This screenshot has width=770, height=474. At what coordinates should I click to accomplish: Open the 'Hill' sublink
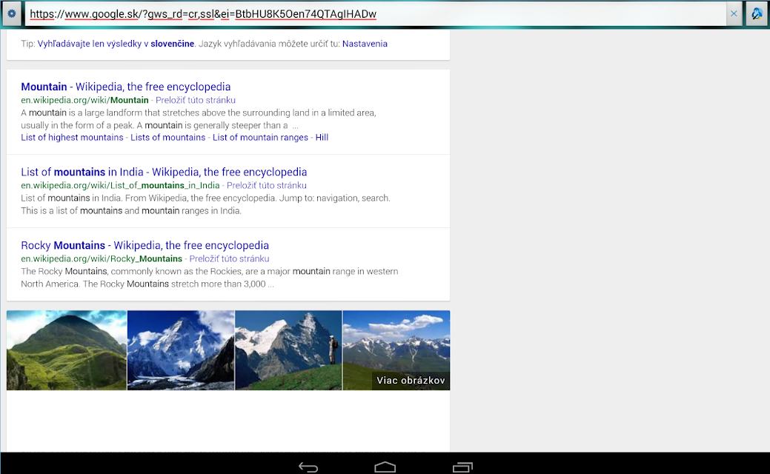(x=322, y=138)
